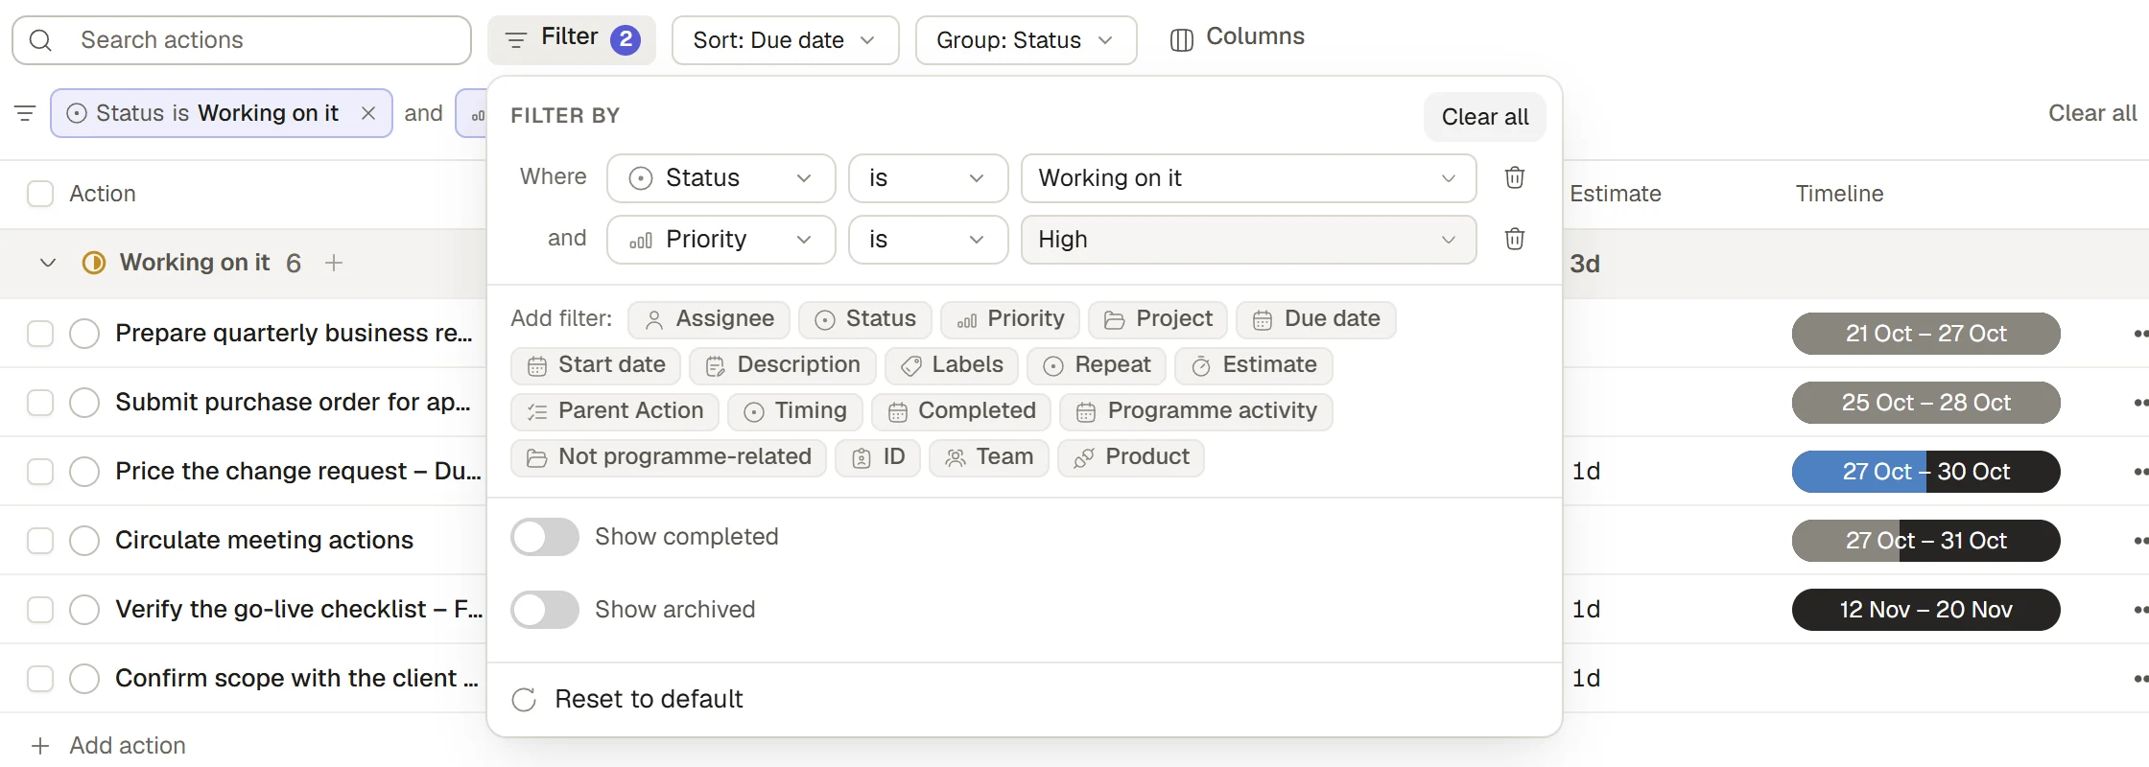
Task: Mark Prepare quarterly business review complete via circle
Action: (x=84, y=334)
